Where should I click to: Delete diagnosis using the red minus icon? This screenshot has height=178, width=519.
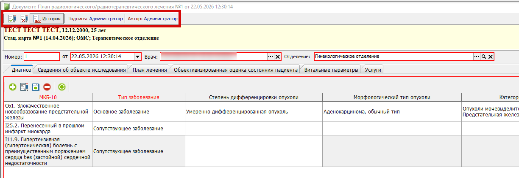(47, 87)
